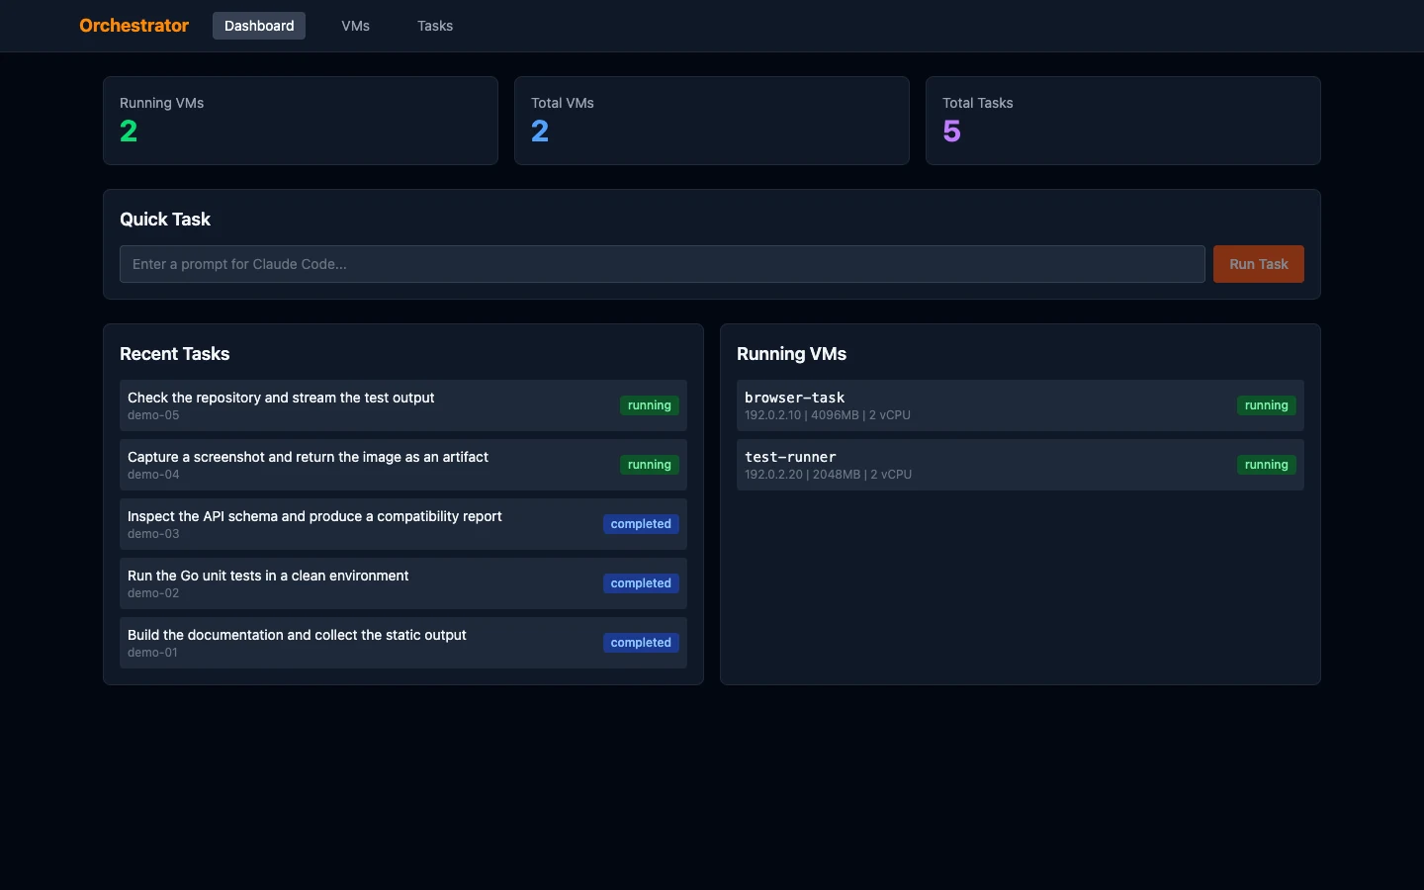
Task: Click the completed badge on demo-03
Action: (641, 524)
